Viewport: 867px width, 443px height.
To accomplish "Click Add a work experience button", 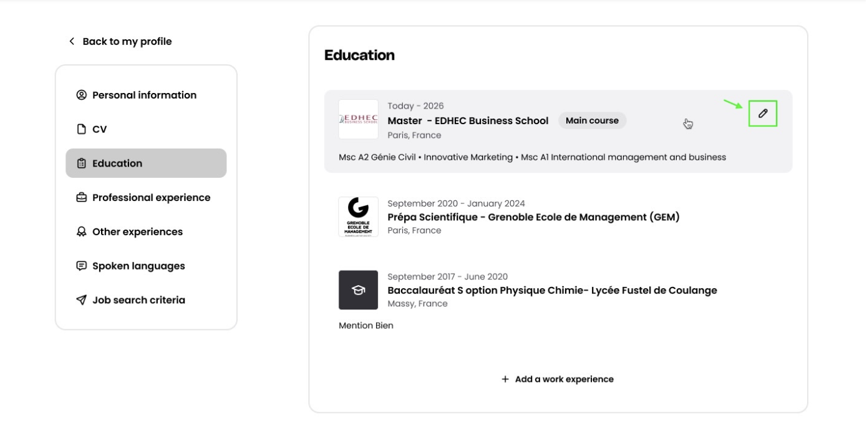I will (564, 379).
